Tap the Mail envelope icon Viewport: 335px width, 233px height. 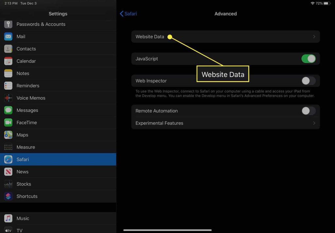pos(8,36)
